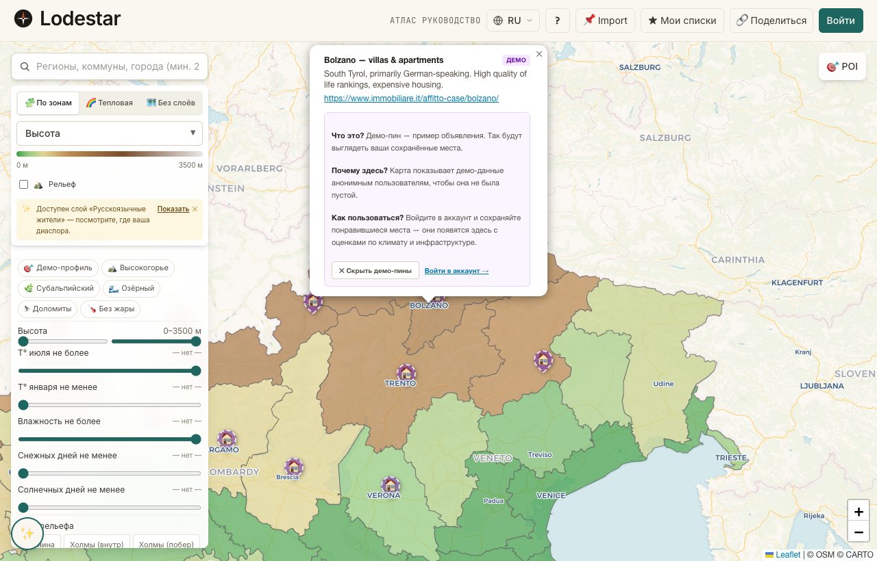Click Скрыть демо-пины button
Viewport: 877px width, 561px height.
(375, 271)
